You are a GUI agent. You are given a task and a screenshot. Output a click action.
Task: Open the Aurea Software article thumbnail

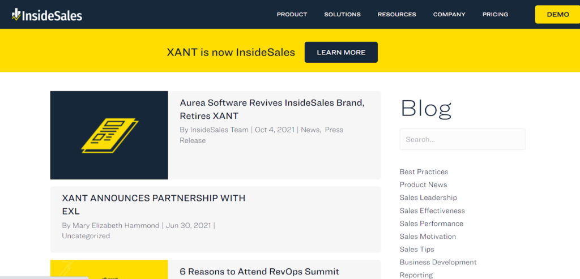tap(109, 135)
